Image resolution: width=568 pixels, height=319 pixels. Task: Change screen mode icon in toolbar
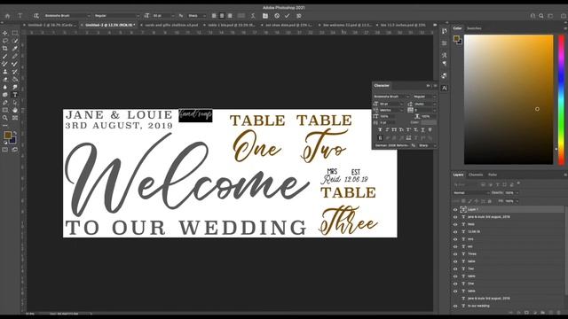click(x=15, y=150)
